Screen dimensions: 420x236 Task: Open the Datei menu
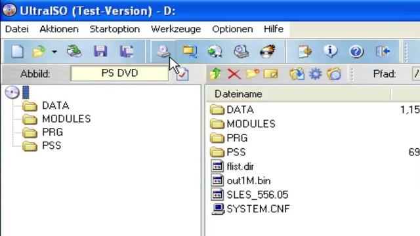(x=17, y=29)
